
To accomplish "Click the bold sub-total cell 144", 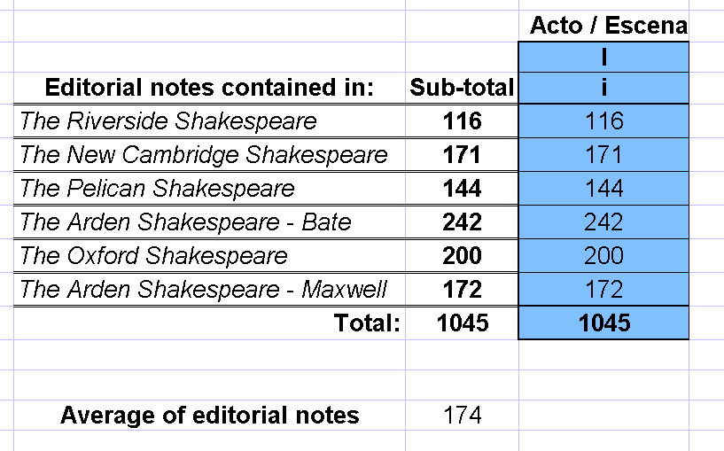I will (x=463, y=189).
